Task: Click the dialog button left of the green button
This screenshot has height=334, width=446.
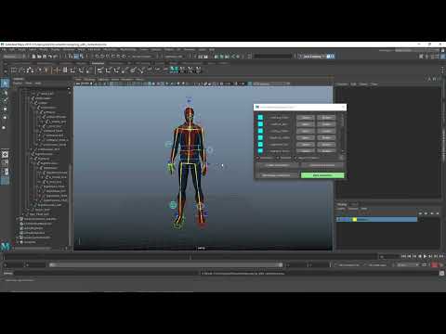Action: point(277,175)
